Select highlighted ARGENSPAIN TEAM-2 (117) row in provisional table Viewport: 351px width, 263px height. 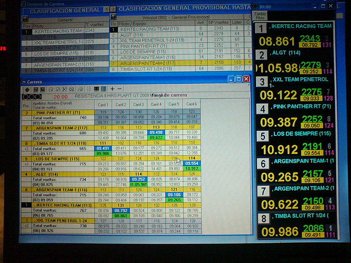180,63
